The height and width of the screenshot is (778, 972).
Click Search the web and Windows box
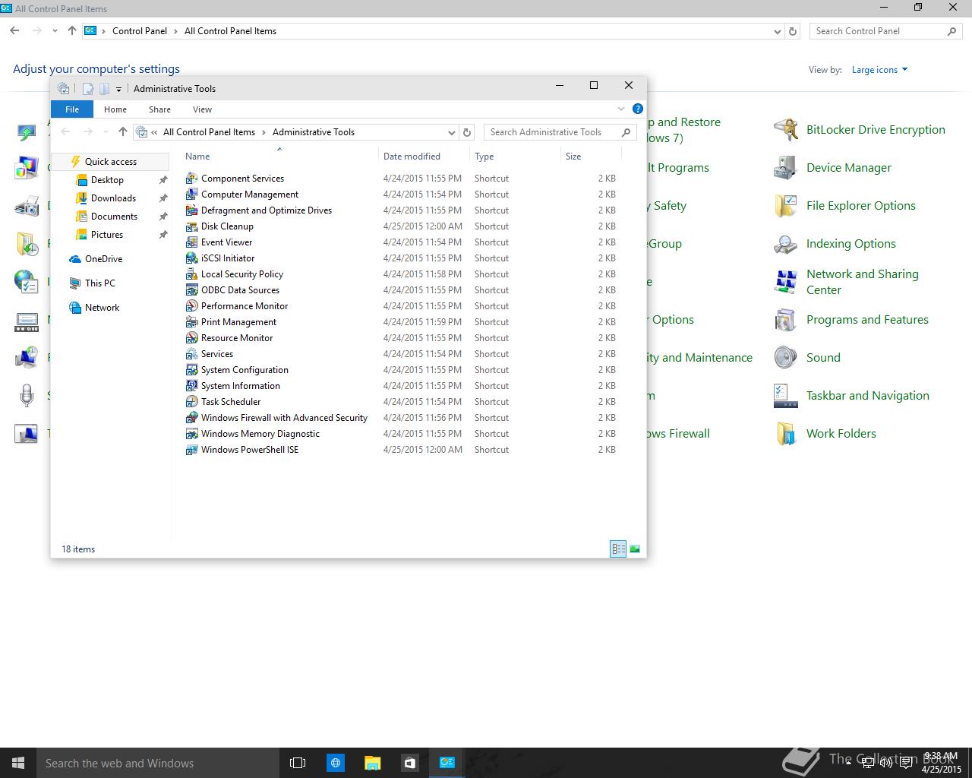159,763
